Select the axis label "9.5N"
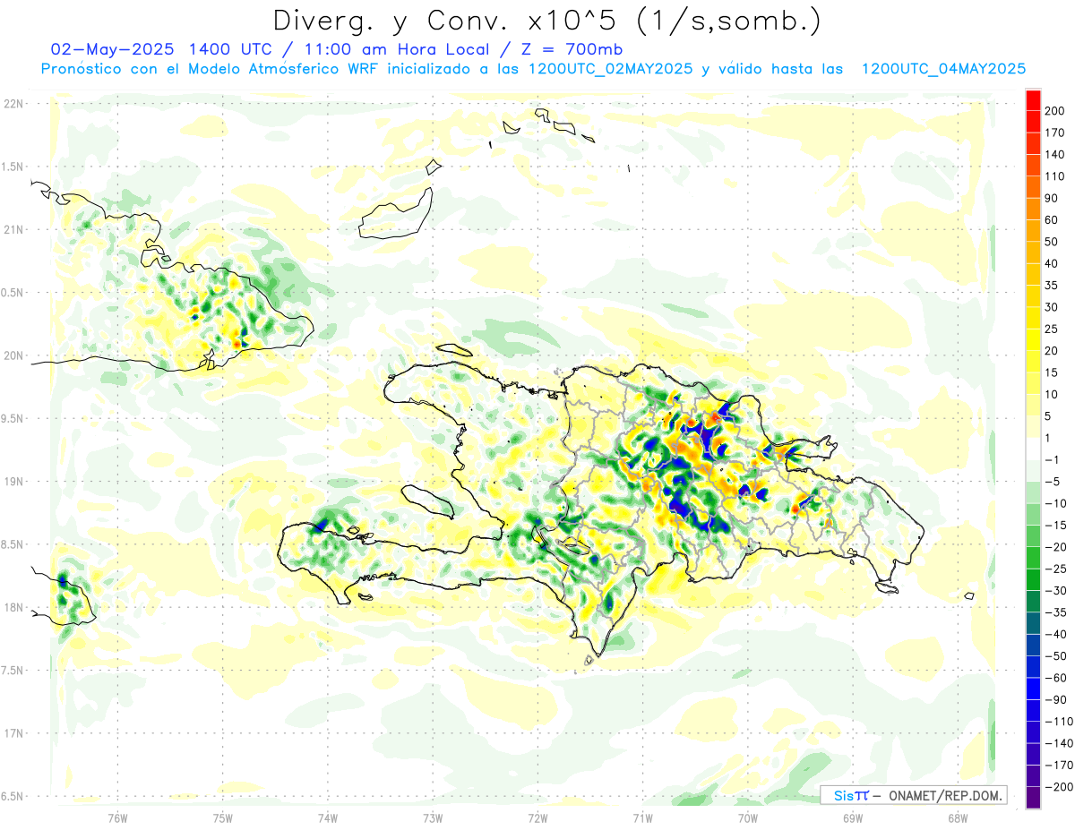1075x830 pixels. tap(13, 418)
